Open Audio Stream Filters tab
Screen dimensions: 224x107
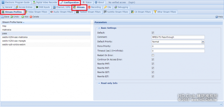62,12
